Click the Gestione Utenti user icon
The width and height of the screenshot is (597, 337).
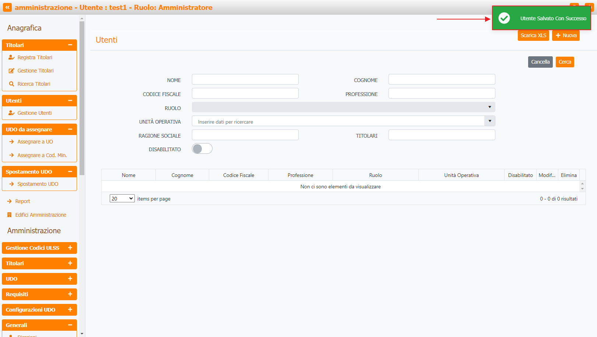click(x=11, y=113)
